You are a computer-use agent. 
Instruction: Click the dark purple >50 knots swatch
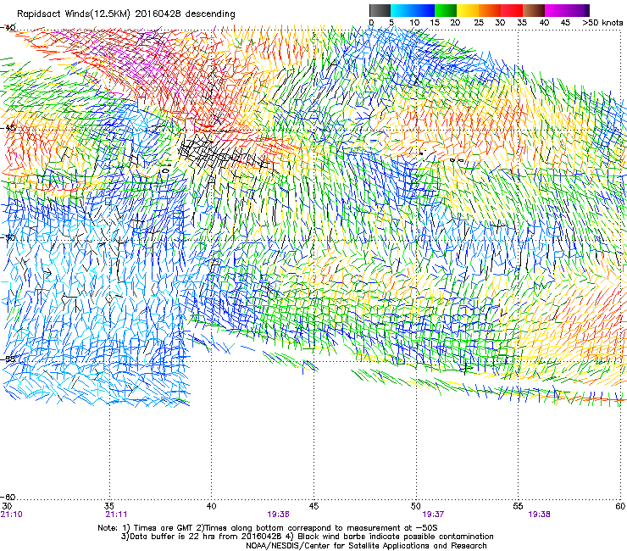(x=587, y=10)
